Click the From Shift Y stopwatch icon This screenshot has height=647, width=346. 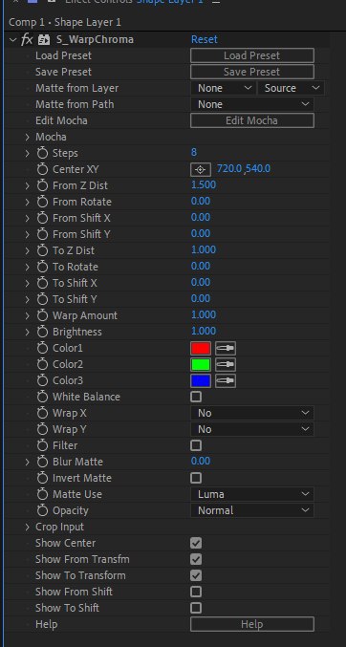tap(42, 234)
